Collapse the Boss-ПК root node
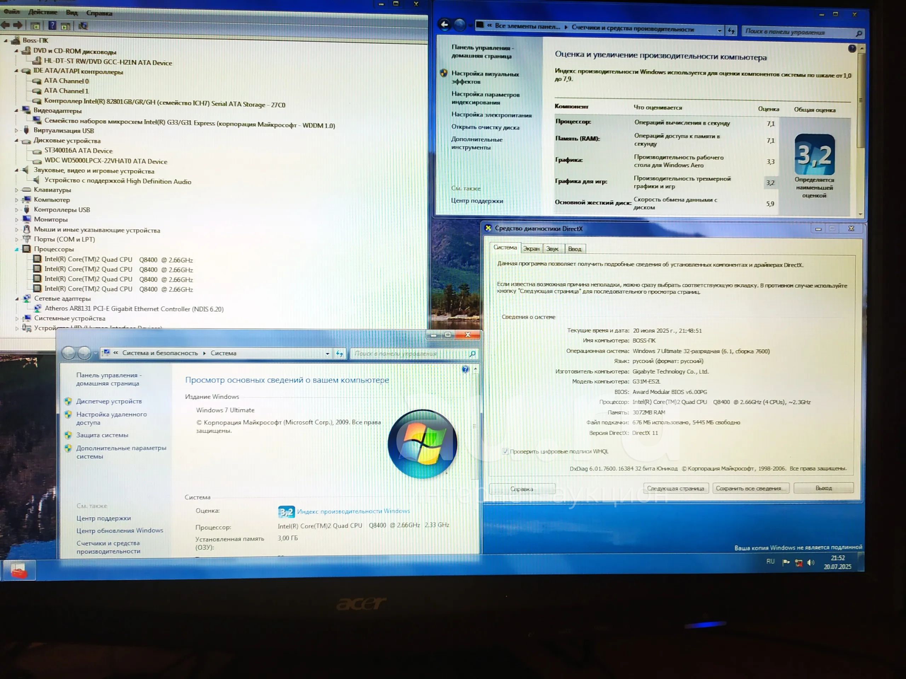The image size is (906, 679). point(6,41)
